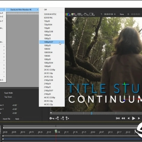Image resolution: width=142 pixels, height=142 pixels.
Task: Step forward one frame
Action: [x=139, y=118]
